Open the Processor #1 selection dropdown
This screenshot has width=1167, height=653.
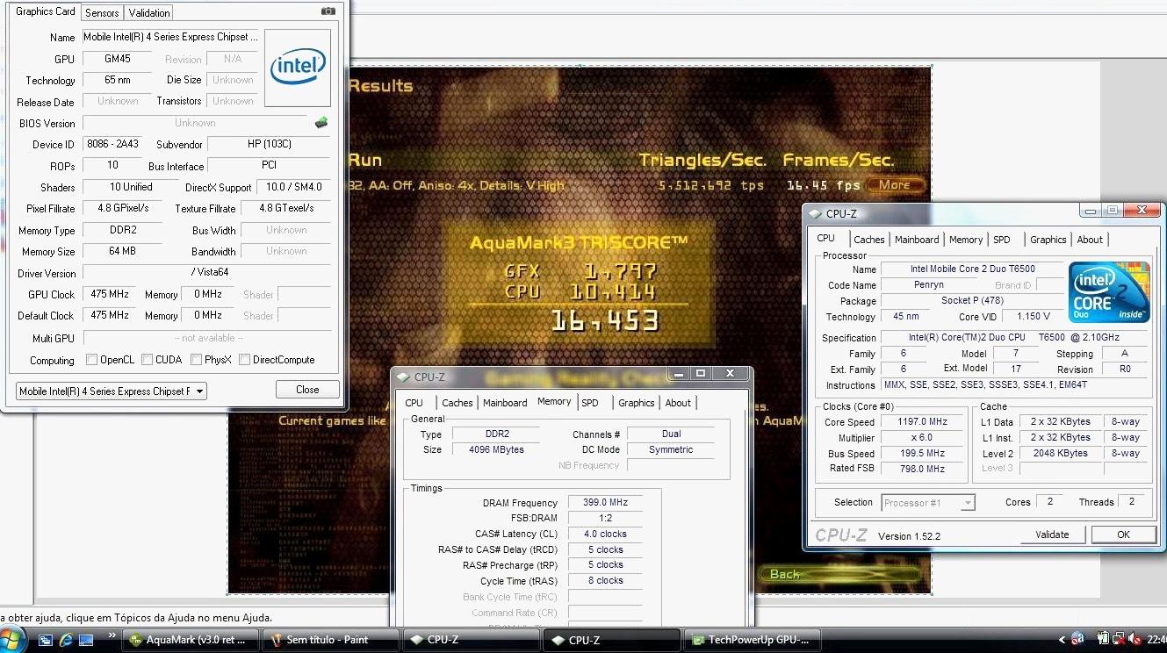pyautogui.click(x=927, y=503)
